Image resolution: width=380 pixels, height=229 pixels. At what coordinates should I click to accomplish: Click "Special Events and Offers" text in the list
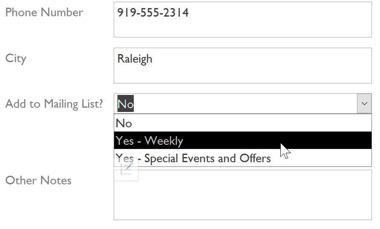(x=207, y=159)
